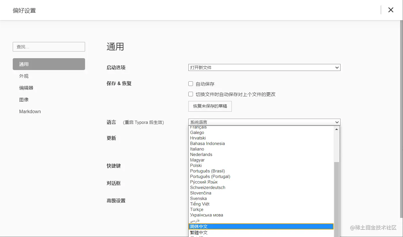
Task: Pick Bahasa Indonesia from the language list
Action: (261, 144)
